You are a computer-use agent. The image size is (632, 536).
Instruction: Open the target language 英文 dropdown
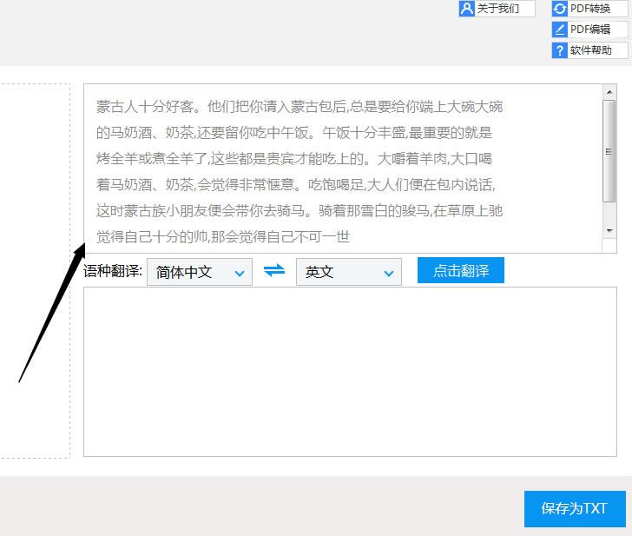click(349, 272)
